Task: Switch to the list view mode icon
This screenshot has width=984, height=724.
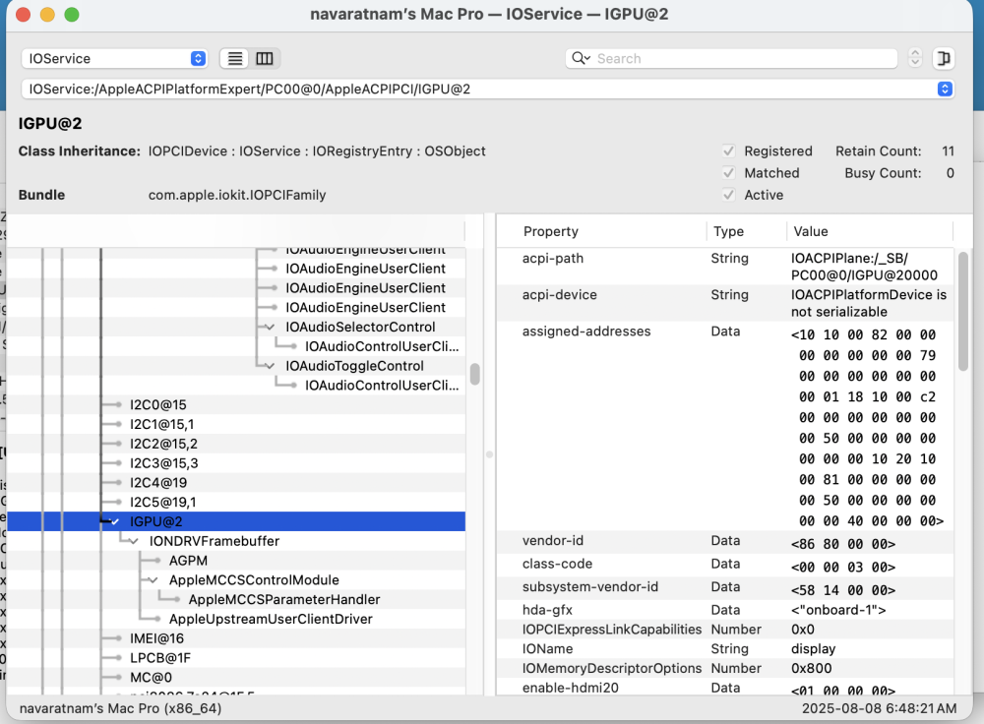Action: coord(235,58)
